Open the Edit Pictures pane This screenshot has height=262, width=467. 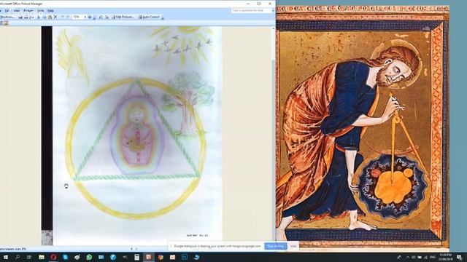(123, 17)
